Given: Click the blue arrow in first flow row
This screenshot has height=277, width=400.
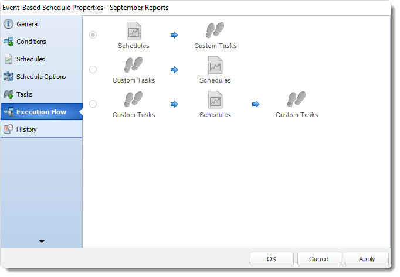Looking at the screenshot, I should [x=174, y=35].
